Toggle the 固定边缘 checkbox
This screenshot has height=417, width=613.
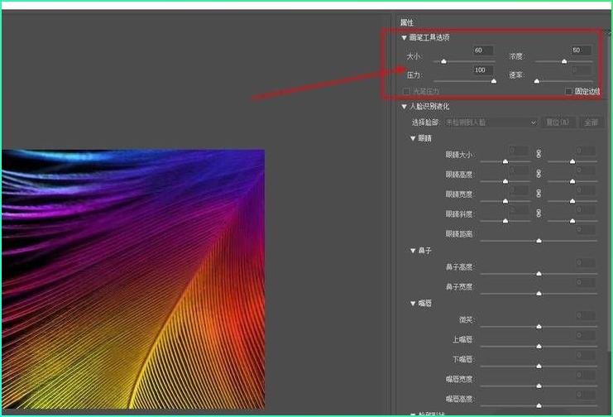pyautogui.click(x=569, y=91)
